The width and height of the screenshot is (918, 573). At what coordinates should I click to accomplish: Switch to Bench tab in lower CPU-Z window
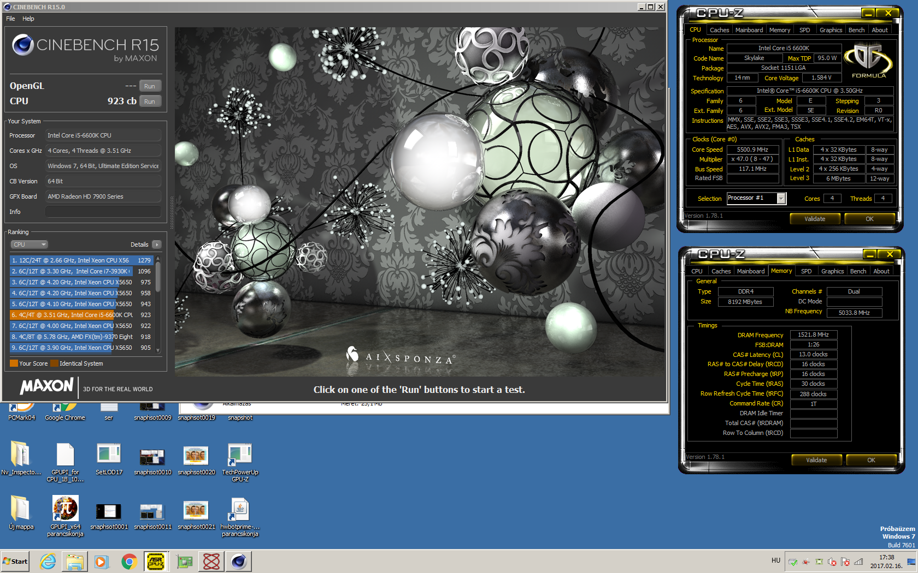coord(858,271)
